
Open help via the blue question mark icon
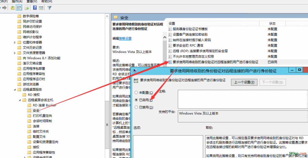35,8
